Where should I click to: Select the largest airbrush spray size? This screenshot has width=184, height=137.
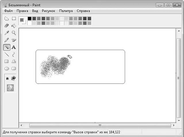(10, 88)
